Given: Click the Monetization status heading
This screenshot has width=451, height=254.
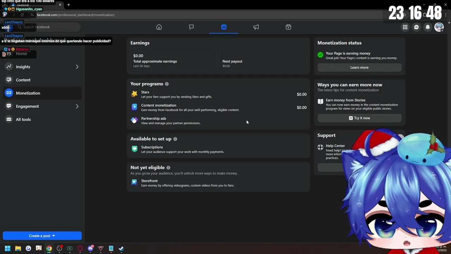Looking at the screenshot, I should pyautogui.click(x=339, y=43).
